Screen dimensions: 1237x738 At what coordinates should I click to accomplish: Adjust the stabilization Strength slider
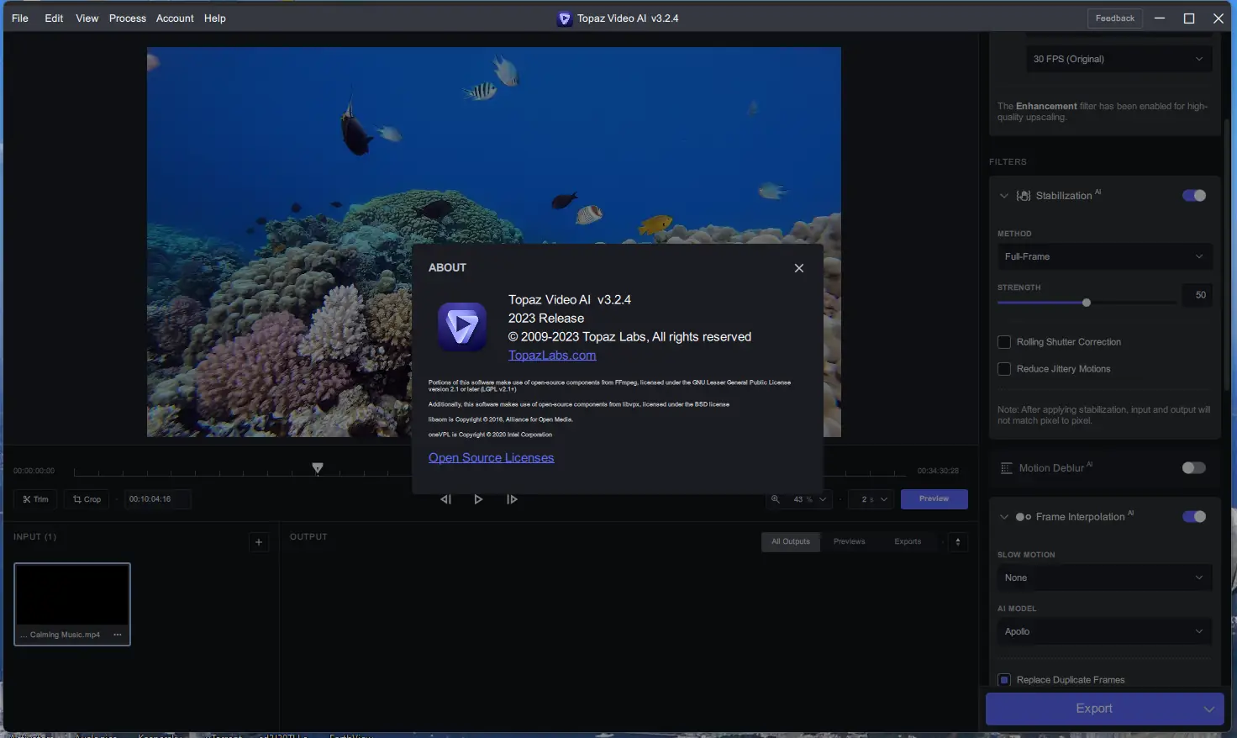1087,303
